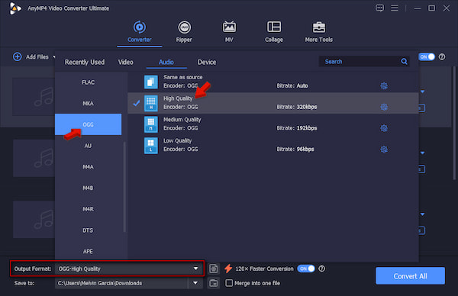Expand the Save to path dropdown
Screen dimensions: 458x296
pos(195,283)
